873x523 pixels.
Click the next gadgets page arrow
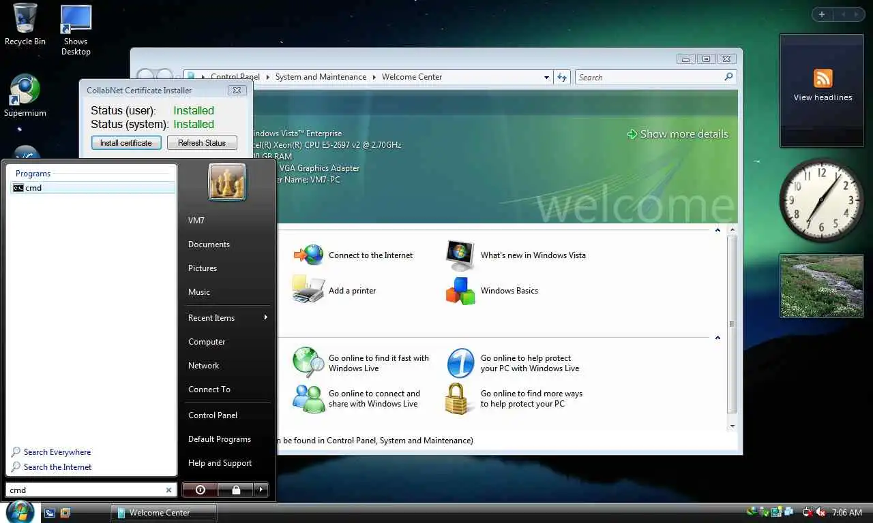pyautogui.click(x=857, y=14)
